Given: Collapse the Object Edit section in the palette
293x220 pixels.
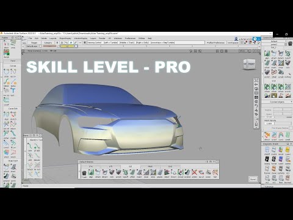Looking at the screenshot, I should (x=13, y=161).
